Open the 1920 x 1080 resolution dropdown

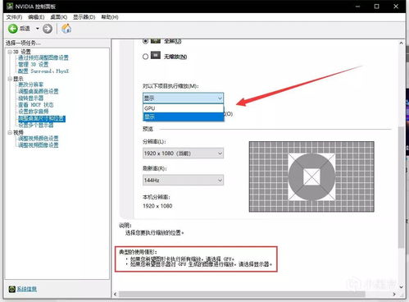183,153
